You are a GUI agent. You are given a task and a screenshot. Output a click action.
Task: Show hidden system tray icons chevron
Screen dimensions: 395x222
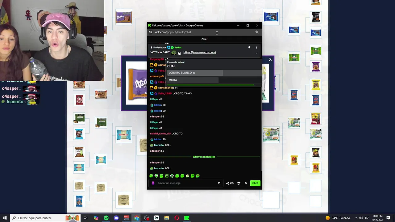pos(356,218)
